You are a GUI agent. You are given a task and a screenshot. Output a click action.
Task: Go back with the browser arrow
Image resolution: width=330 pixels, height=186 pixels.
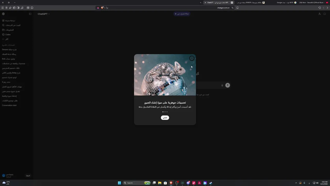[x=327, y=8]
